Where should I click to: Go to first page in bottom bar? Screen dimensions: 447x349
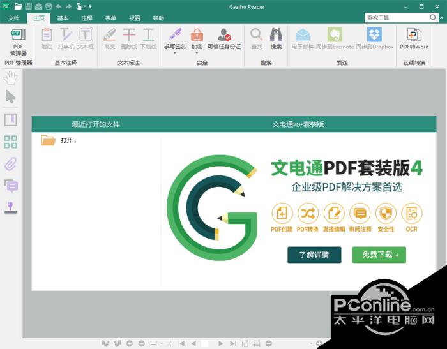tap(181, 343)
